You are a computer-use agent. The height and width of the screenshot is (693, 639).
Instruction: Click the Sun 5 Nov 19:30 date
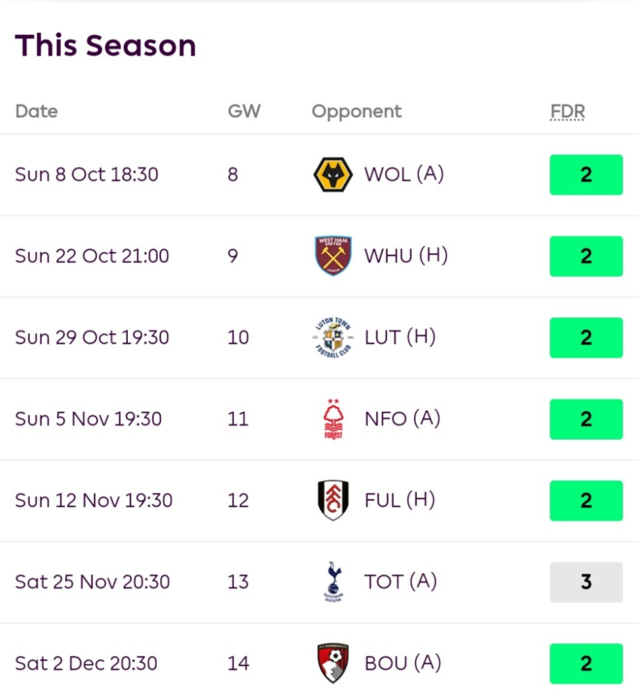(89, 419)
